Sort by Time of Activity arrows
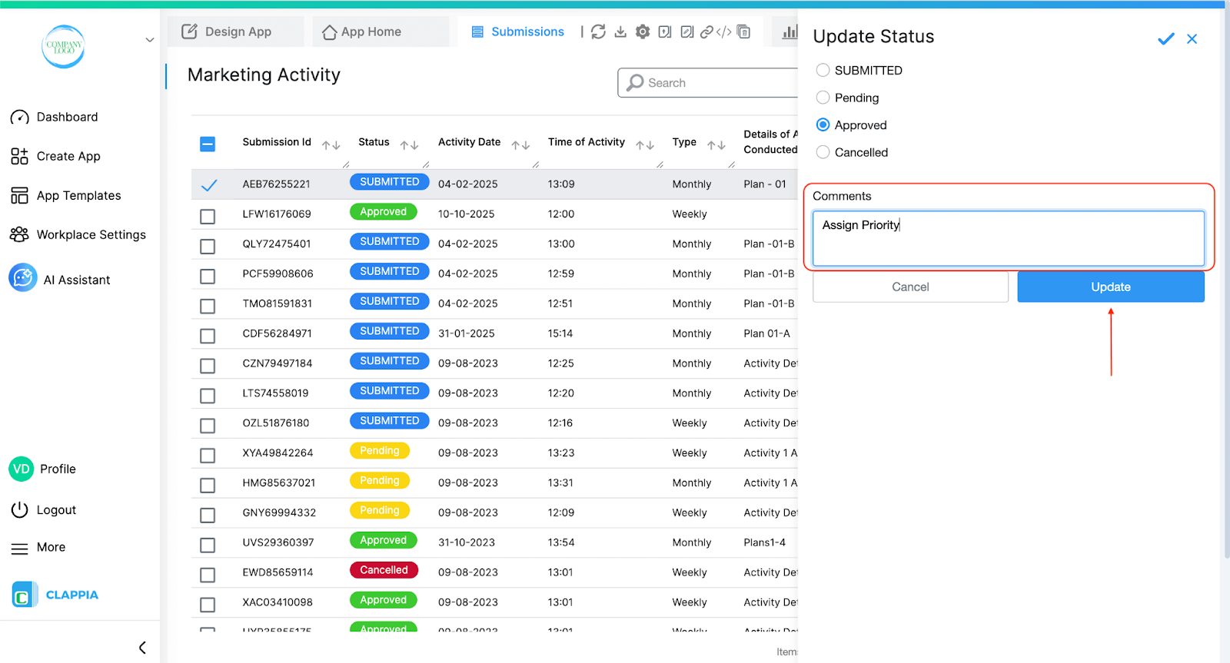This screenshot has width=1230, height=663. [645, 144]
